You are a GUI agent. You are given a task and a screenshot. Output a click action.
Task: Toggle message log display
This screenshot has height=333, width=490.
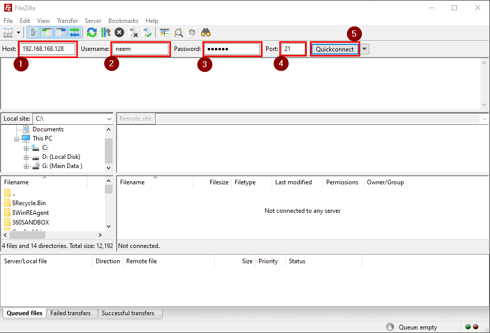point(33,33)
